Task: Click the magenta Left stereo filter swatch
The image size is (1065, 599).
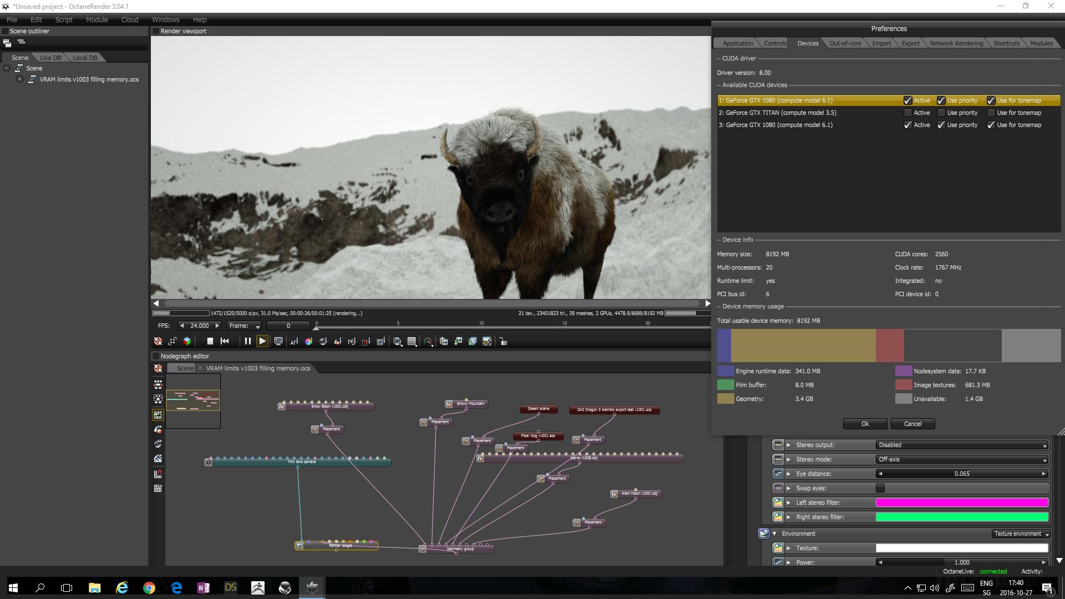Action: click(x=962, y=502)
